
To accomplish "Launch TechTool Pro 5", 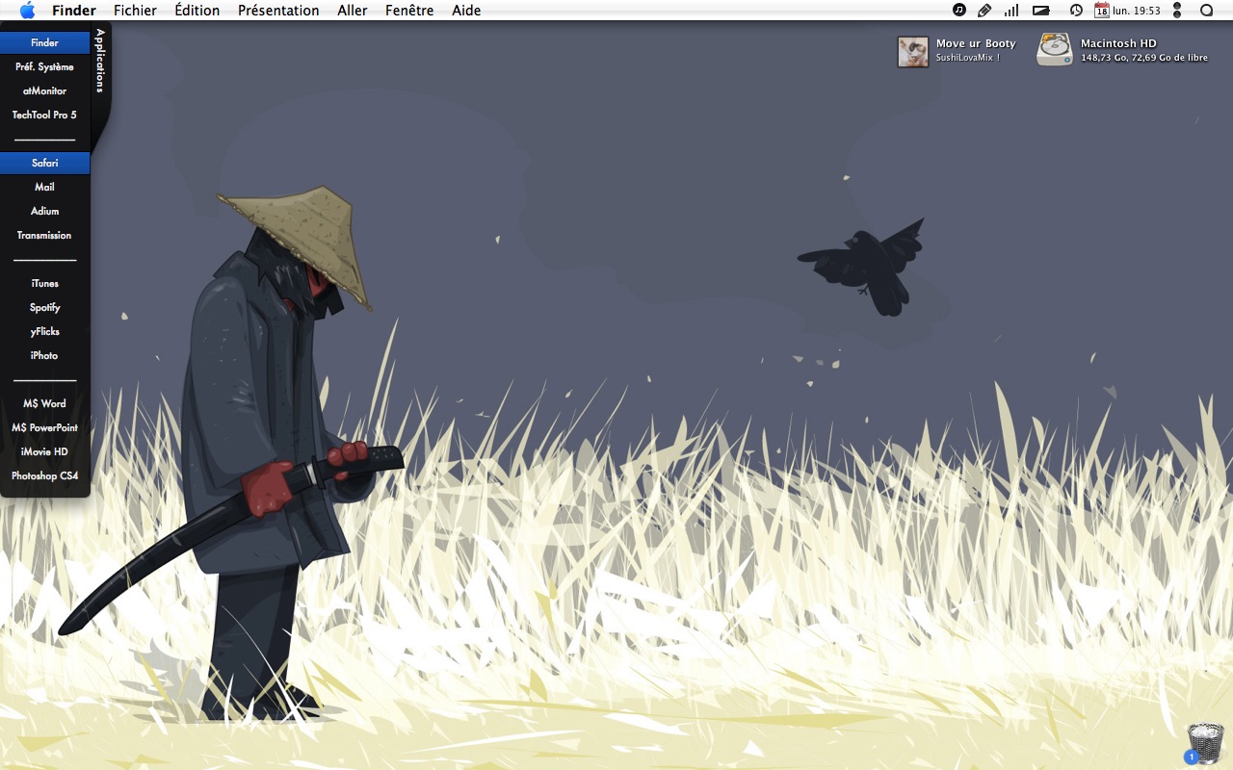I will tap(44, 115).
